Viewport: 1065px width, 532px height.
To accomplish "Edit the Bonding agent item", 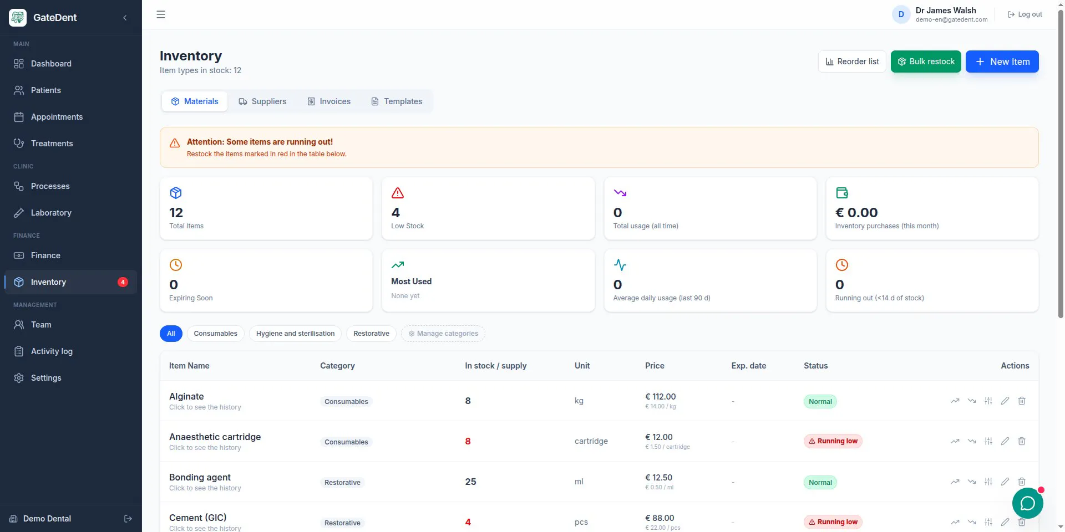I will [x=1005, y=482].
